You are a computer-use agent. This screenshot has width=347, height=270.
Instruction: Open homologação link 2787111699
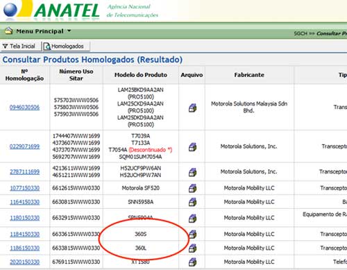coord(24,172)
